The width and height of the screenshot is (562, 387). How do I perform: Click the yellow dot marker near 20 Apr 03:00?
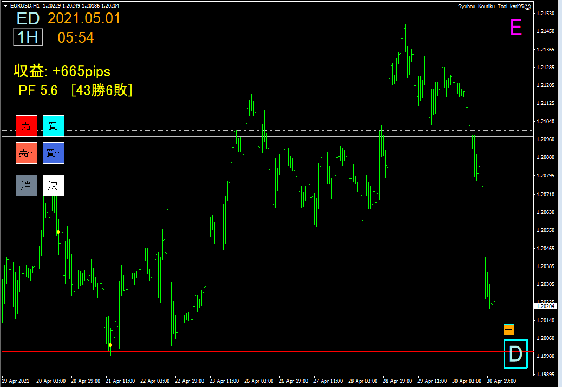click(58, 232)
